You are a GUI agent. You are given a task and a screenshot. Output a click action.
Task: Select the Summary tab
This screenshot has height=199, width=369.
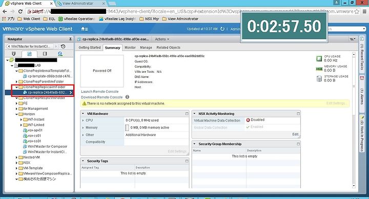pyautogui.click(x=112, y=48)
